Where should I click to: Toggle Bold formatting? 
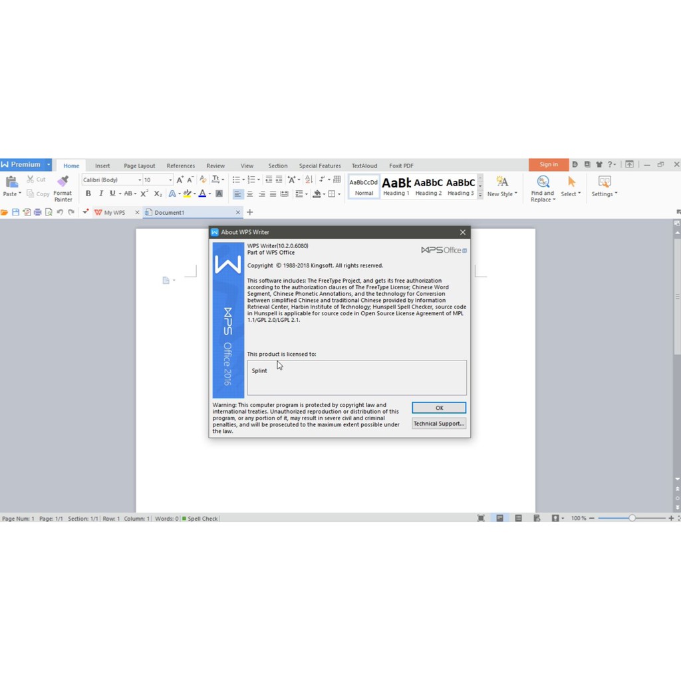click(x=88, y=194)
